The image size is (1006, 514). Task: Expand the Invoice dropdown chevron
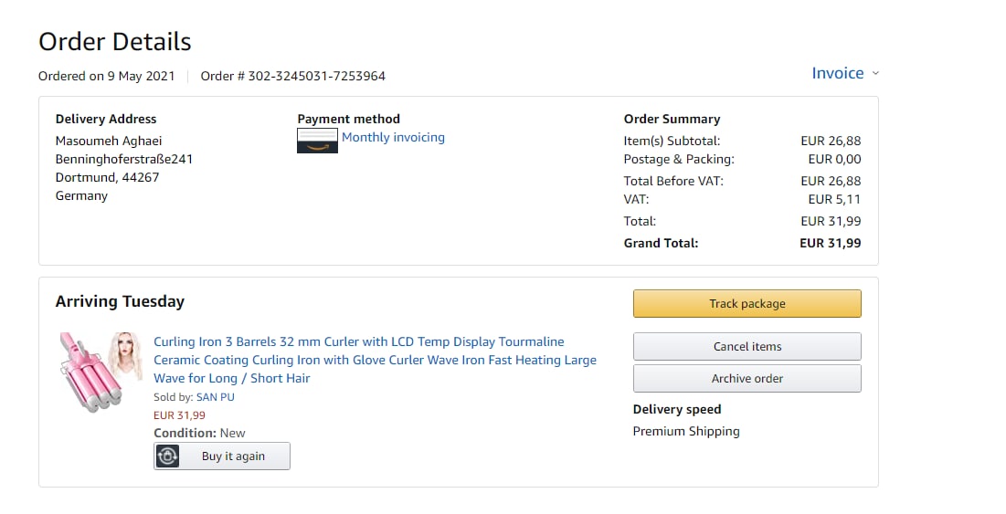pos(875,73)
